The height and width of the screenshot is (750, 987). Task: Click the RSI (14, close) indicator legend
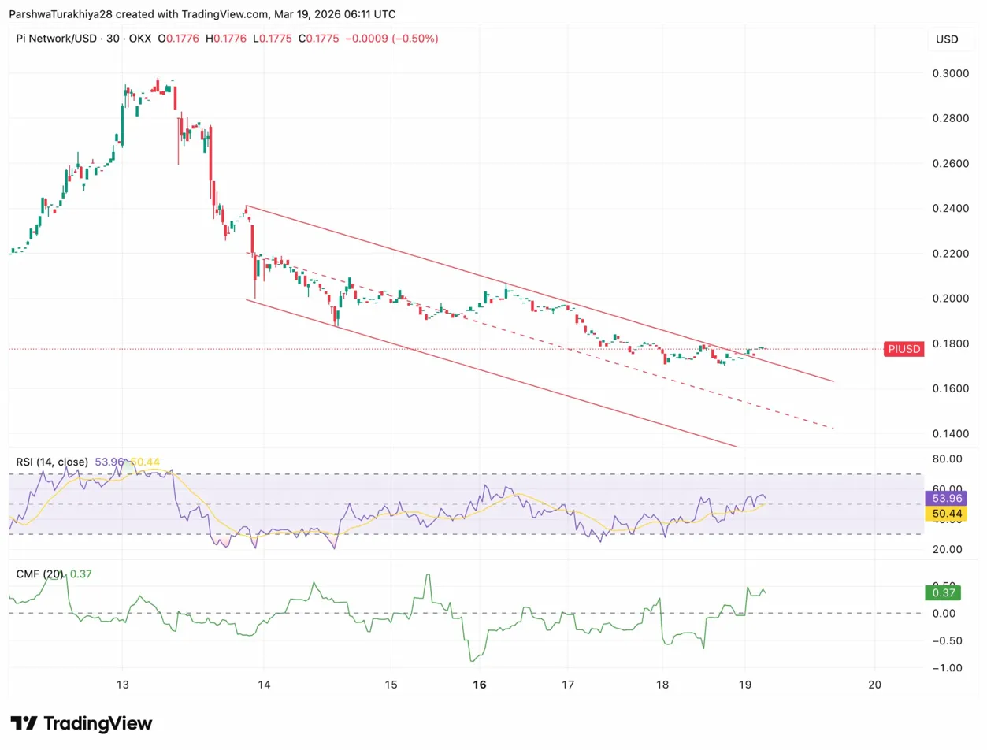click(x=53, y=462)
